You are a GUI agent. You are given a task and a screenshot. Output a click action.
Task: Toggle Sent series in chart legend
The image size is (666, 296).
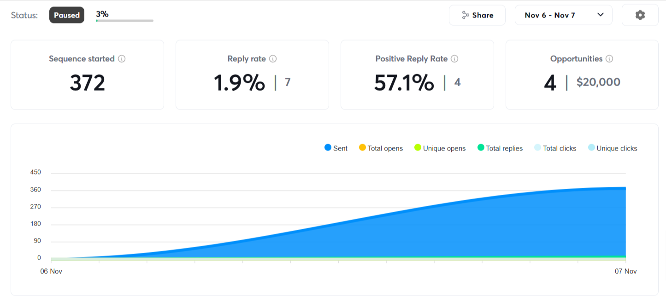(336, 148)
